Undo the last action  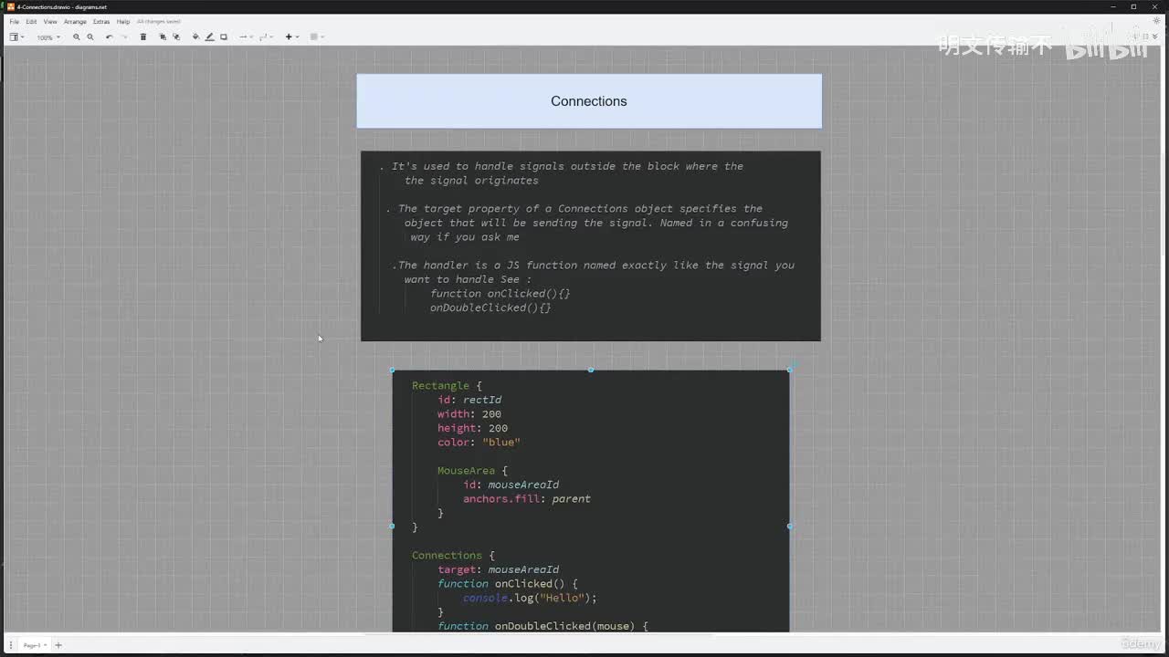[x=110, y=37]
